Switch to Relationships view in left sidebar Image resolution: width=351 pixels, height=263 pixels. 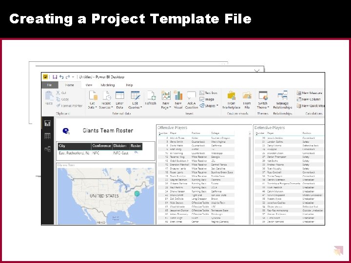tap(47, 149)
